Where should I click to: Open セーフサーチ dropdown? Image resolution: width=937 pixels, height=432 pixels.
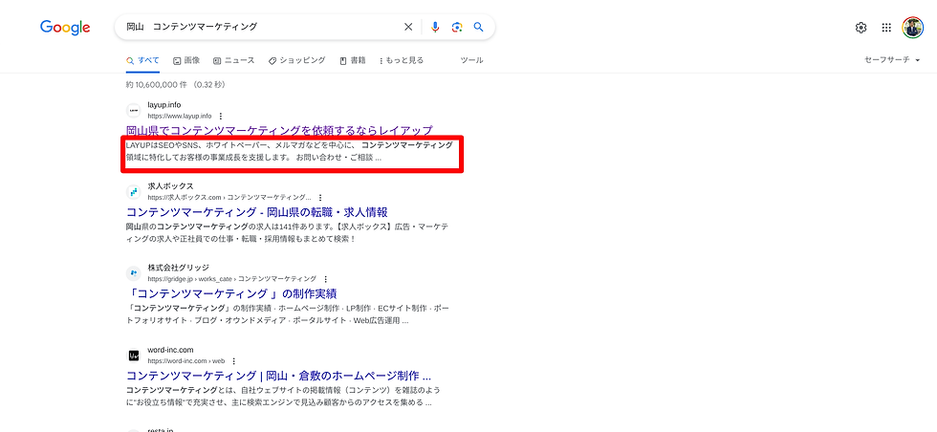(891, 60)
